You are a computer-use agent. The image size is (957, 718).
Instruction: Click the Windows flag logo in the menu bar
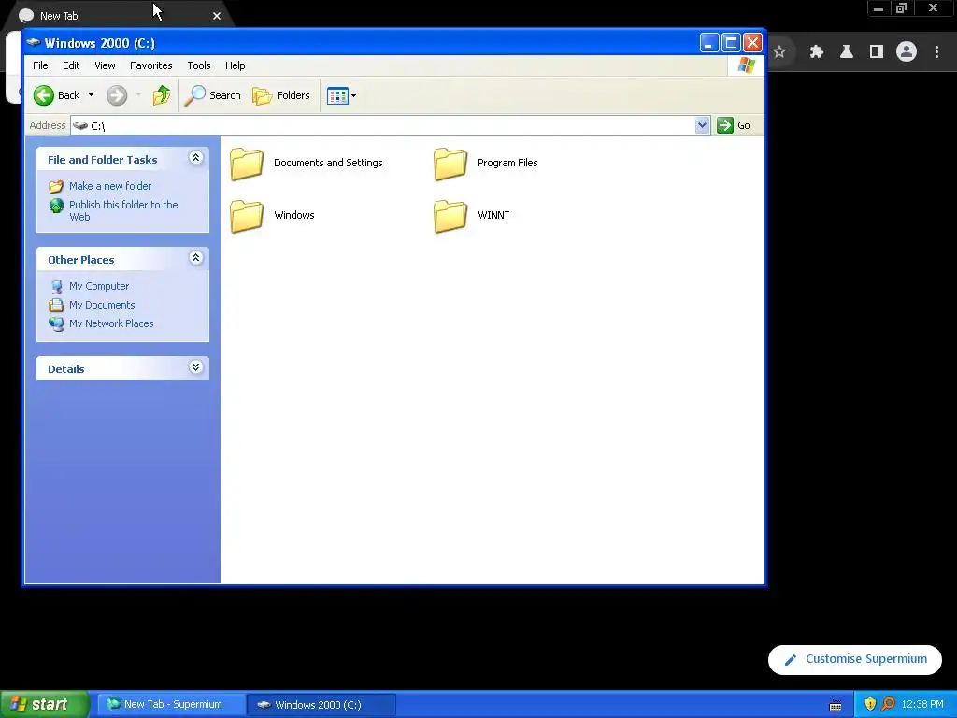click(x=746, y=65)
